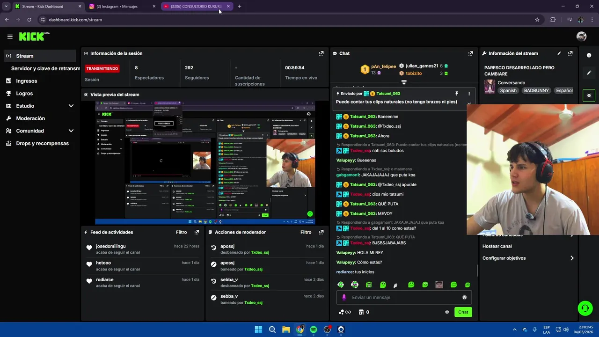Expand the pinned message chevron
The width and height of the screenshot is (599, 337).
[x=469, y=103]
